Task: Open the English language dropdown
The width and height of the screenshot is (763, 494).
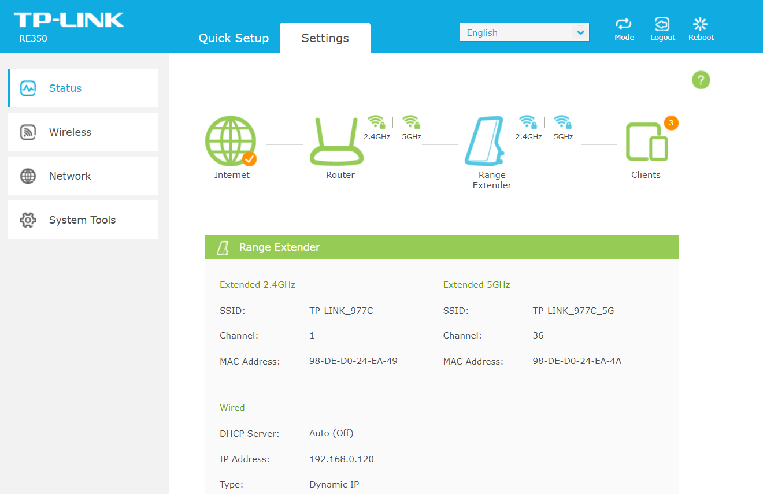Action: pos(524,32)
